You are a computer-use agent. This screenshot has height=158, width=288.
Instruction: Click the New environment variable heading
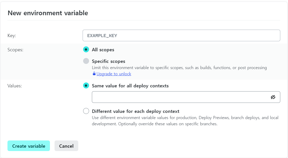[48, 13]
